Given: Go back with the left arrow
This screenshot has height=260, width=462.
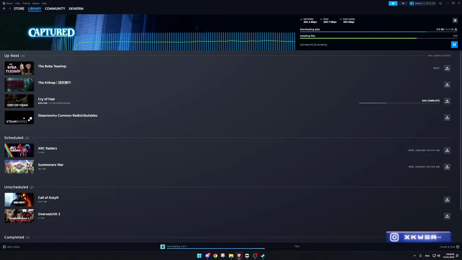Looking at the screenshot, I should point(4,9).
